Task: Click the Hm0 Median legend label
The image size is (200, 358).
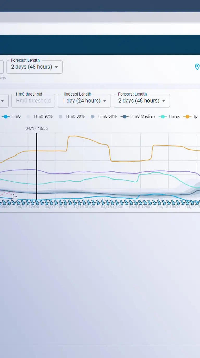Action: (142, 116)
